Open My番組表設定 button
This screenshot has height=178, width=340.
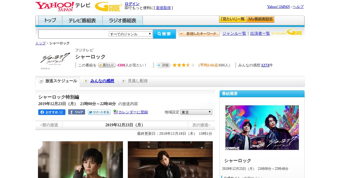pos(260,19)
